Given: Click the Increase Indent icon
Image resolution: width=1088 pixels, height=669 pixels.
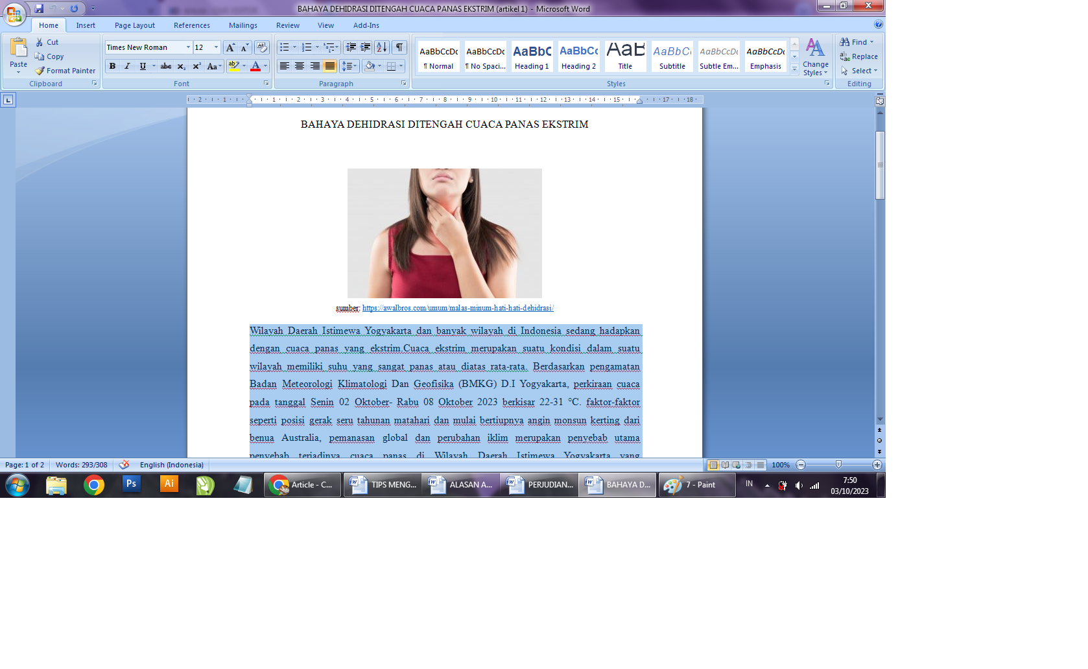Looking at the screenshot, I should 366,47.
